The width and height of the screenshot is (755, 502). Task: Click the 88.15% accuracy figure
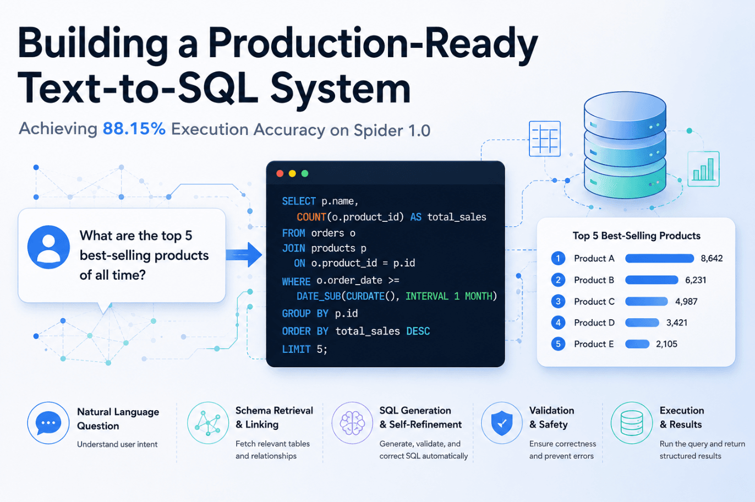134,129
